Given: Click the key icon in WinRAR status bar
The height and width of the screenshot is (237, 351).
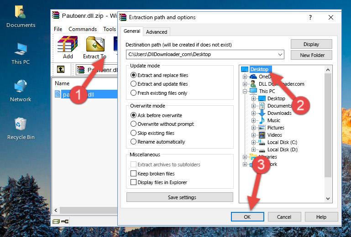Looking at the screenshot, I should [x=65, y=222].
